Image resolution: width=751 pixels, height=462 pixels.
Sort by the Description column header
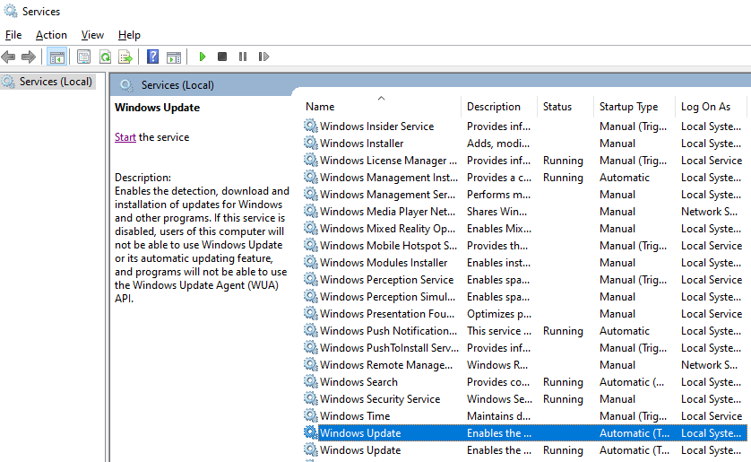(493, 107)
